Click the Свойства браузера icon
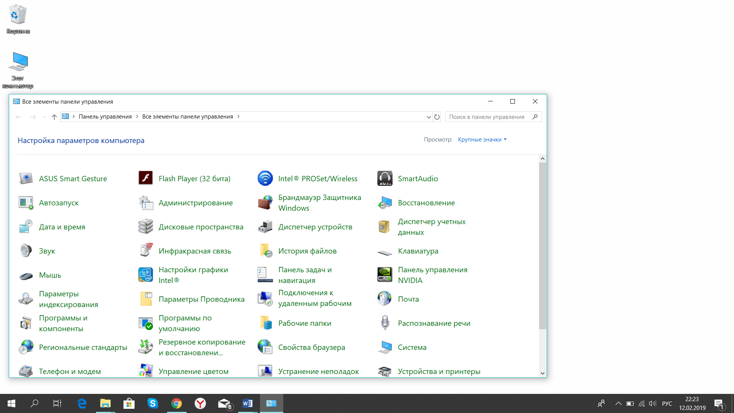Image resolution: width=734 pixels, height=413 pixels. tap(265, 347)
